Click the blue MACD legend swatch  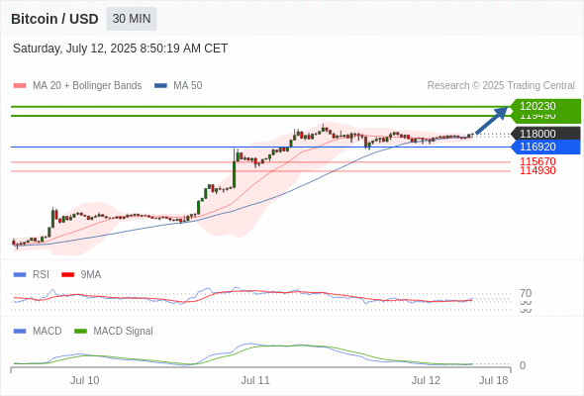[20, 331]
